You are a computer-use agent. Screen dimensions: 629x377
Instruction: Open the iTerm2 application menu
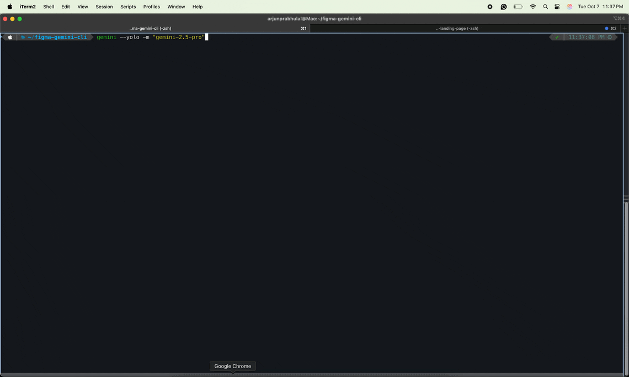click(x=28, y=7)
